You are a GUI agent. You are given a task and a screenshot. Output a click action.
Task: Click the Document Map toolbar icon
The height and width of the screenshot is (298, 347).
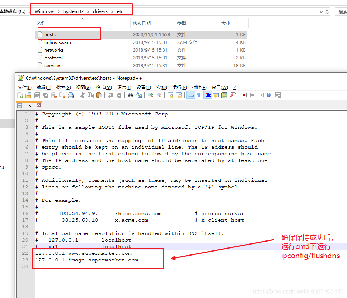224,95
